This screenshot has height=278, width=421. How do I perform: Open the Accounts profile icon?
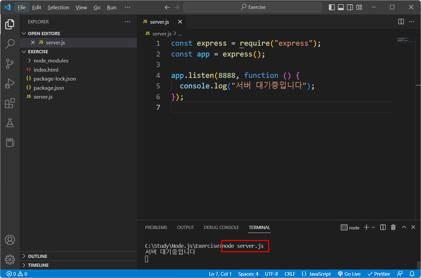pos(10,240)
